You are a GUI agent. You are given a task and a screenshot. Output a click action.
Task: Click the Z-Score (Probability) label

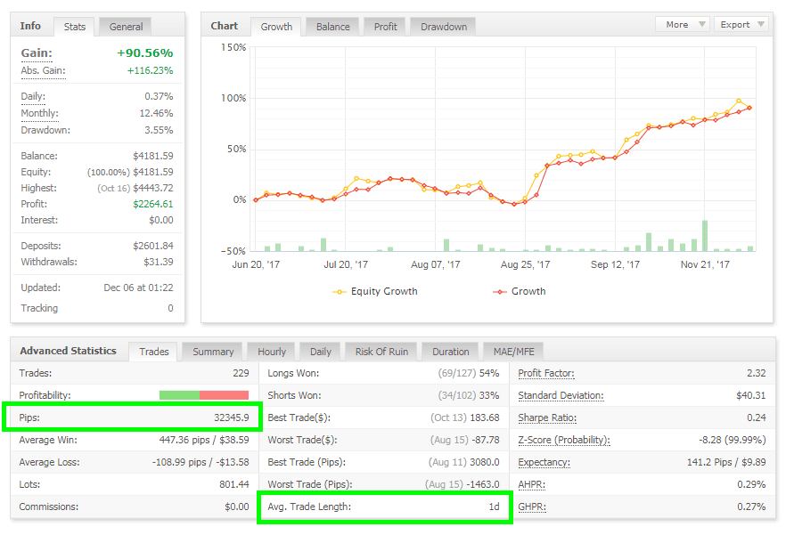pyautogui.click(x=563, y=441)
